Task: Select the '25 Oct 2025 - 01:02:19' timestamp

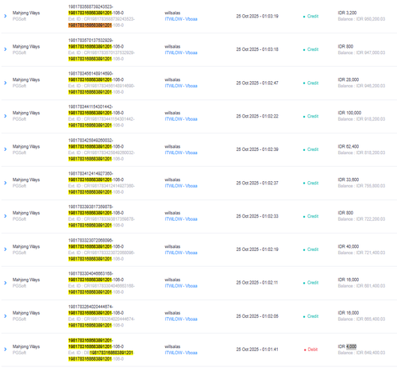Action: (257, 249)
